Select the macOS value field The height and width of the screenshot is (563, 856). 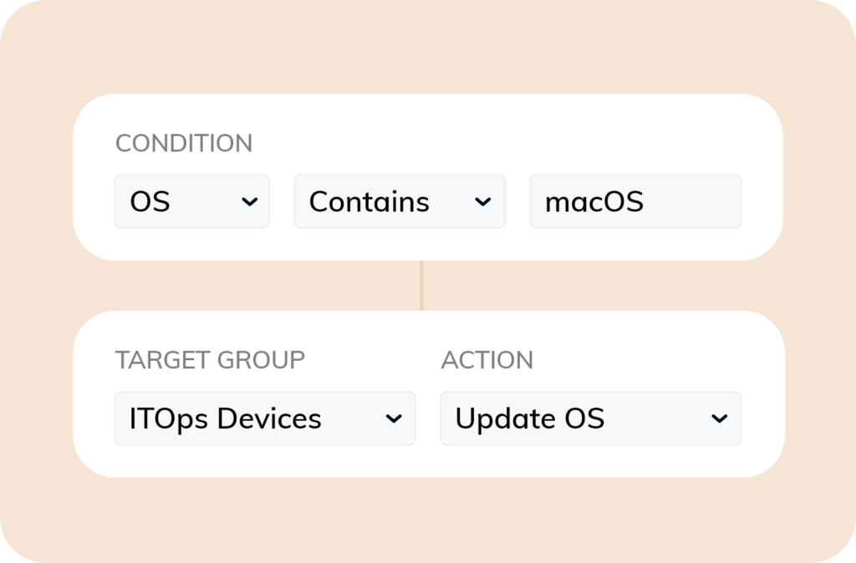click(x=635, y=201)
